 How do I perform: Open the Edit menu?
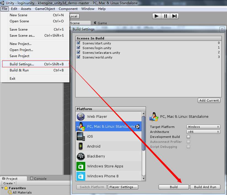[x=14, y=9]
